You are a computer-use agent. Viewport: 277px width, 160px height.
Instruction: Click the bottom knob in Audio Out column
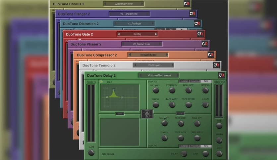[x=219, y=154]
